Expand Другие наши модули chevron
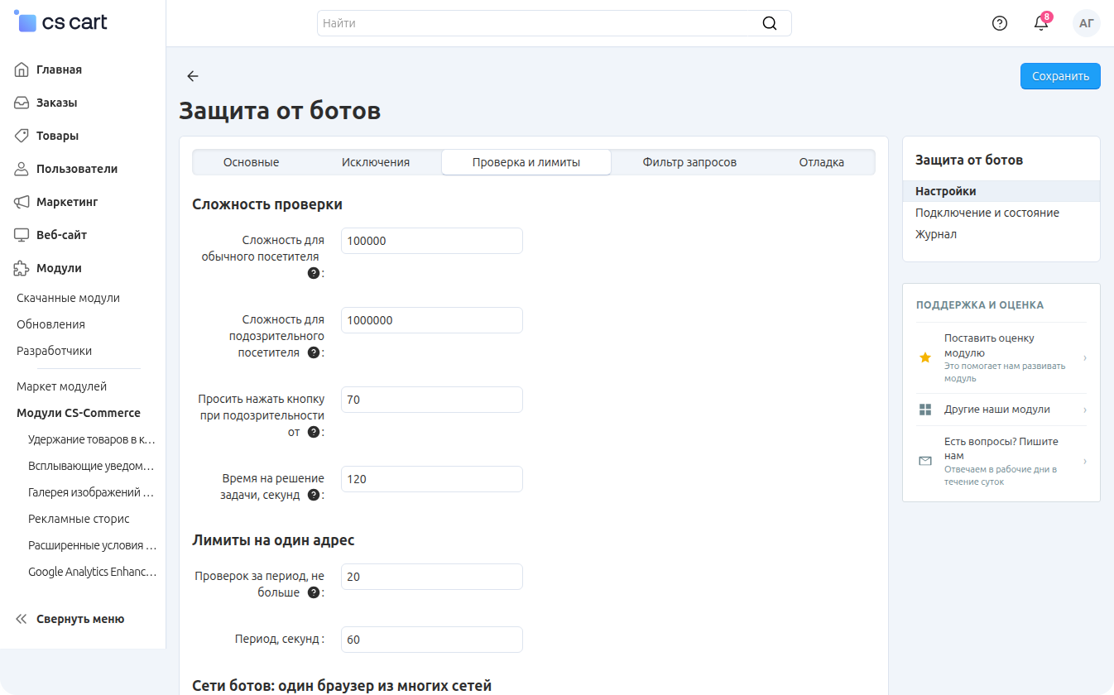This screenshot has width=1114, height=695. tap(1084, 410)
